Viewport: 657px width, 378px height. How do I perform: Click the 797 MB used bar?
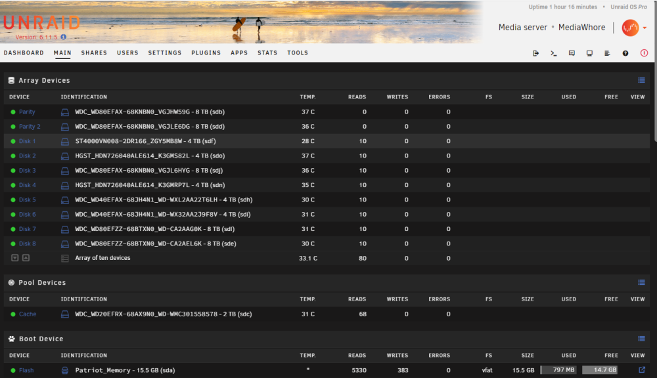point(558,369)
